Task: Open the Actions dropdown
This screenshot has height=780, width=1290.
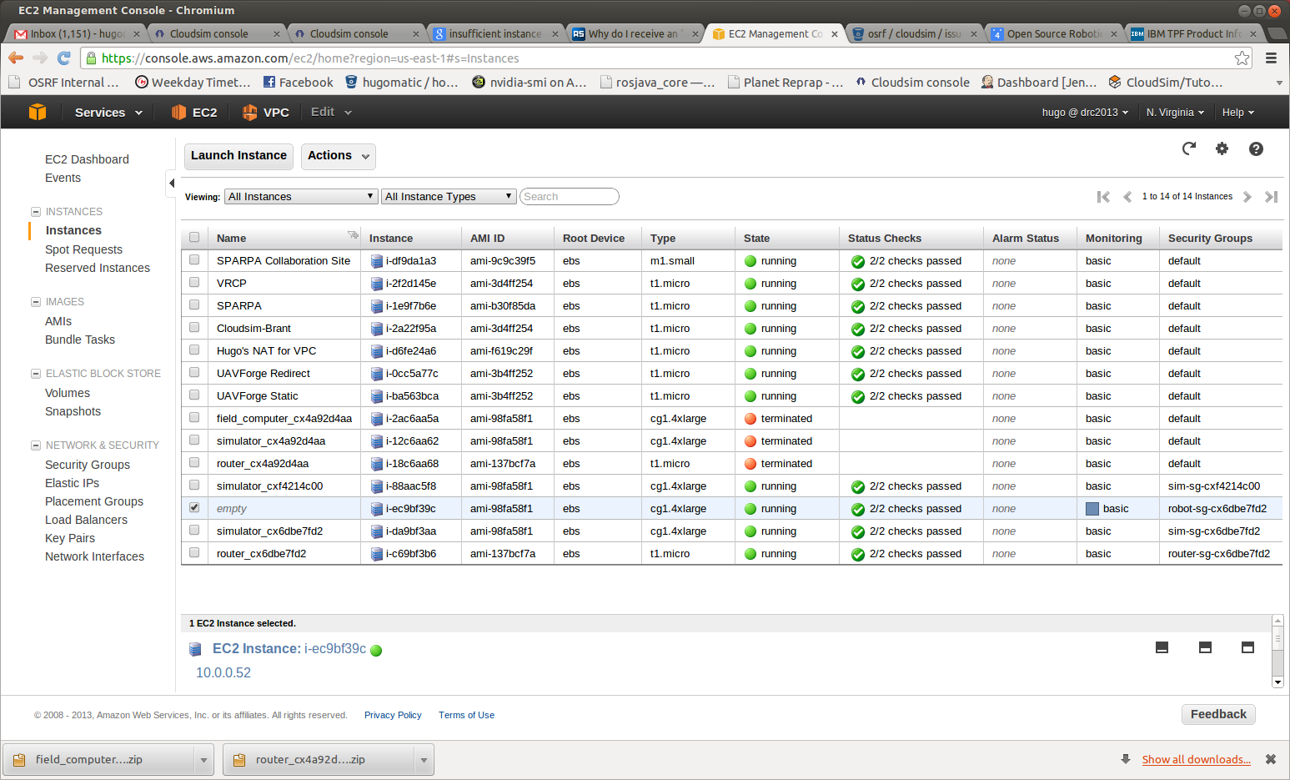Action: tap(338, 156)
